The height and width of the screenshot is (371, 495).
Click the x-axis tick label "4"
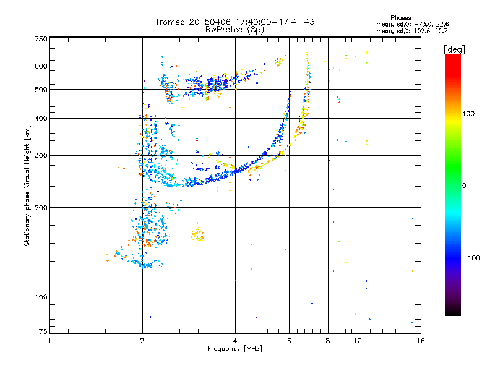[235, 341]
